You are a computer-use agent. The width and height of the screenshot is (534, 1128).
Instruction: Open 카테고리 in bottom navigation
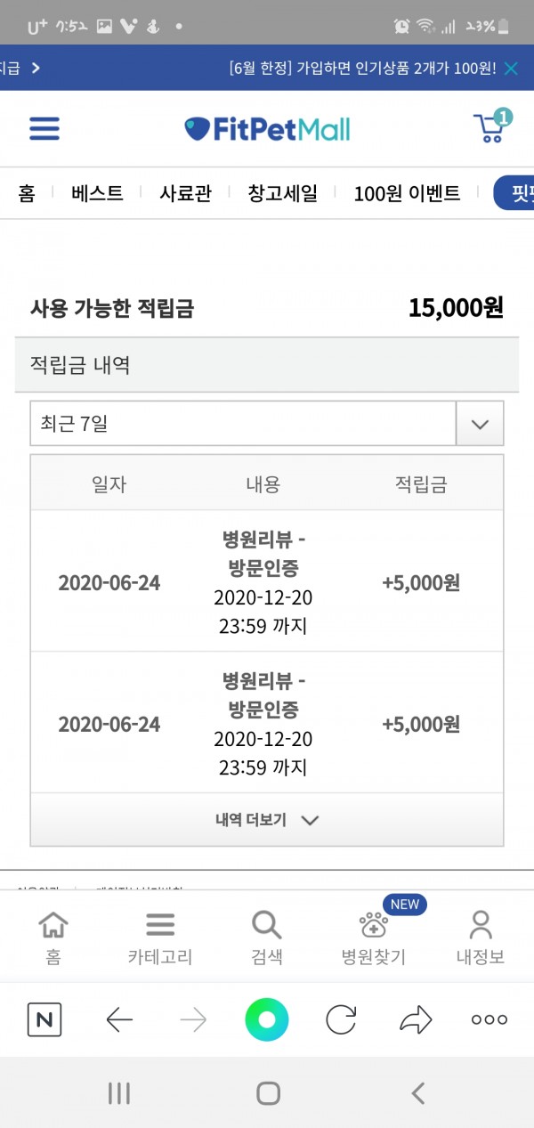(160, 937)
